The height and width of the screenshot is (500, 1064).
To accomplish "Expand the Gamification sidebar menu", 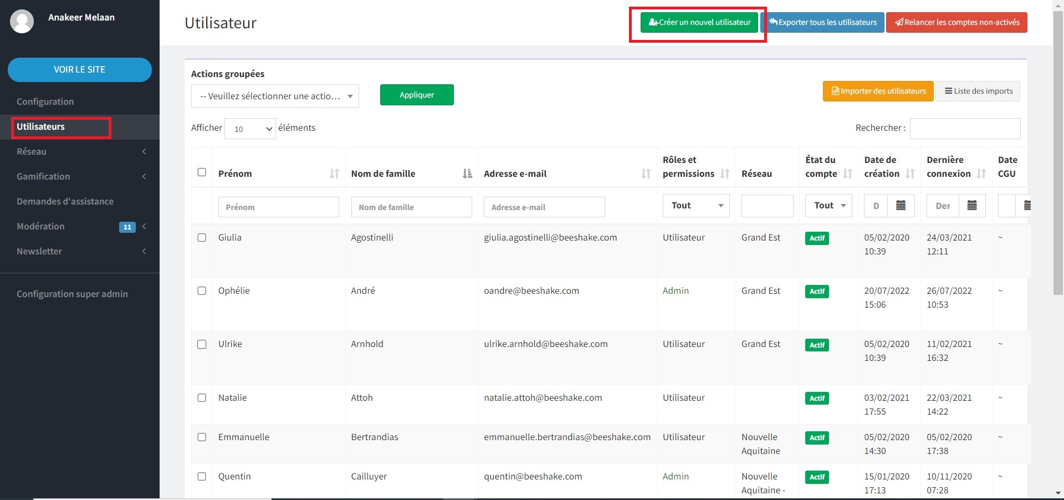I will [80, 176].
